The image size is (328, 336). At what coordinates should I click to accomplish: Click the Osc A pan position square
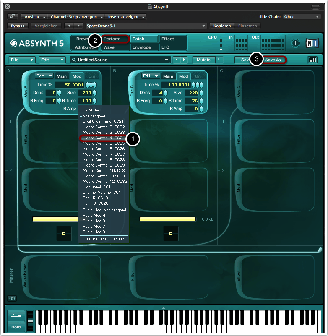point(64,233)
